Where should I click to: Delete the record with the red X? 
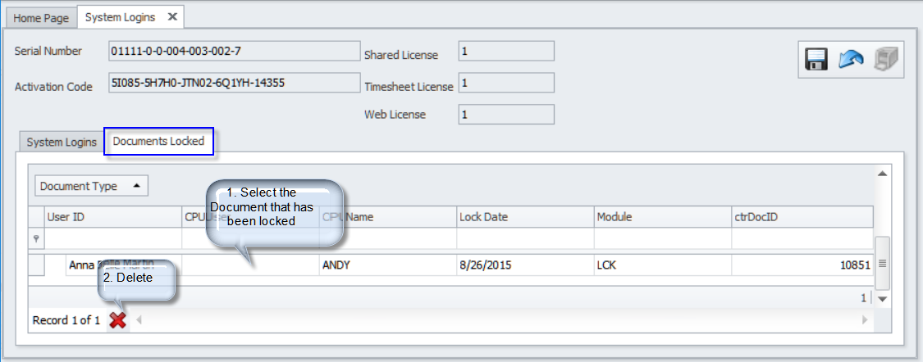[x=118, y=321]
